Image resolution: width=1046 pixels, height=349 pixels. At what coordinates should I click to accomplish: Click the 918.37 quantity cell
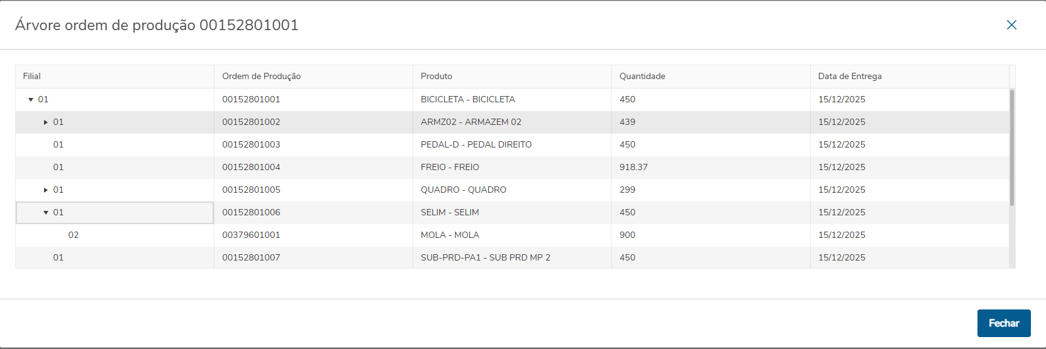coord(633,167)
